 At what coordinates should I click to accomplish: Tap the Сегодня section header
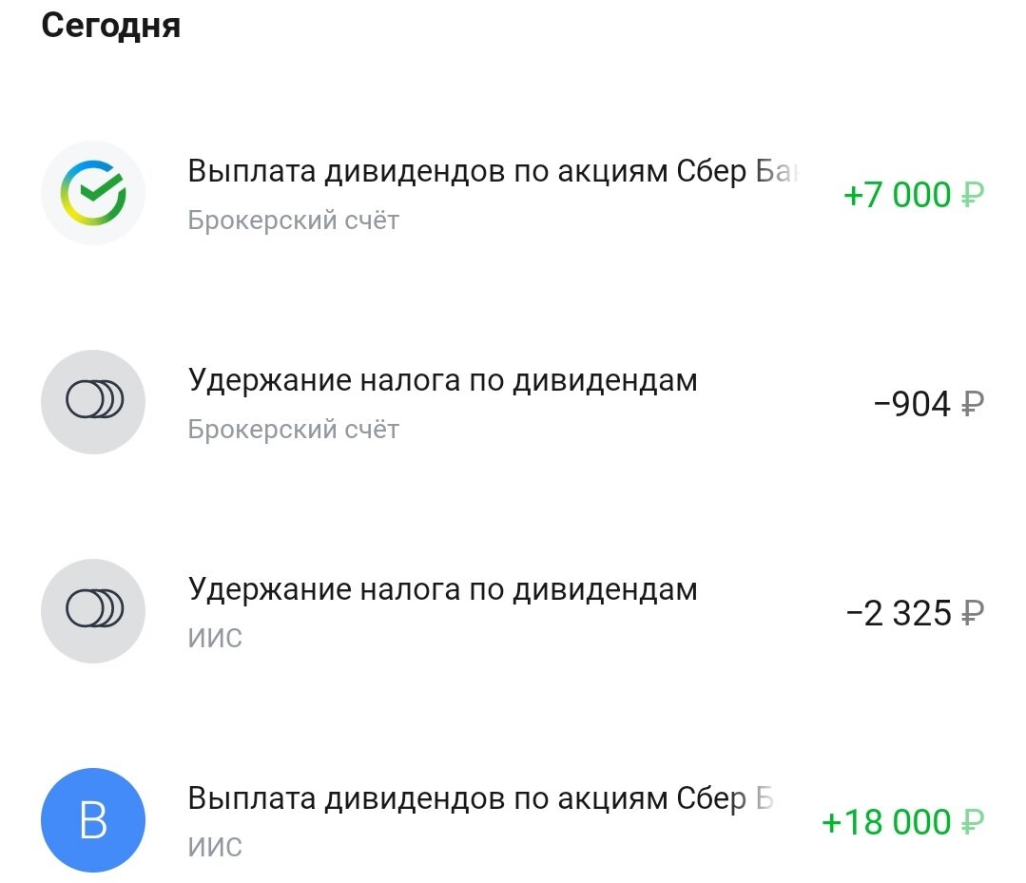click(x=110, y=27)
